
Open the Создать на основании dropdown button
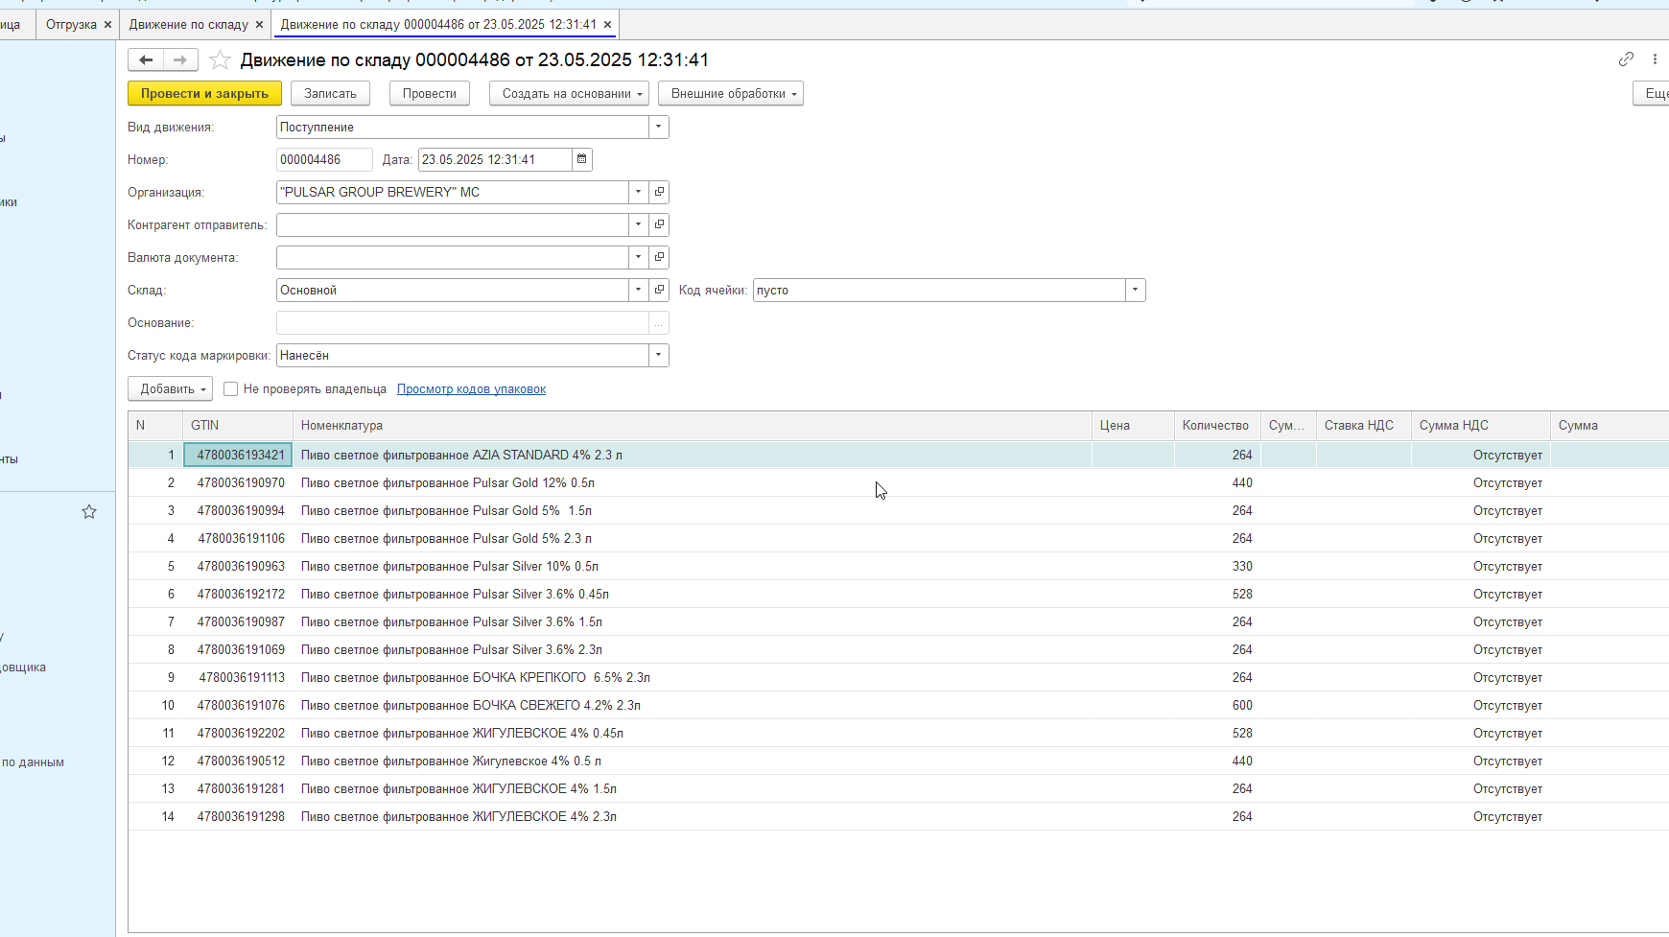click(x=570, y=93)
